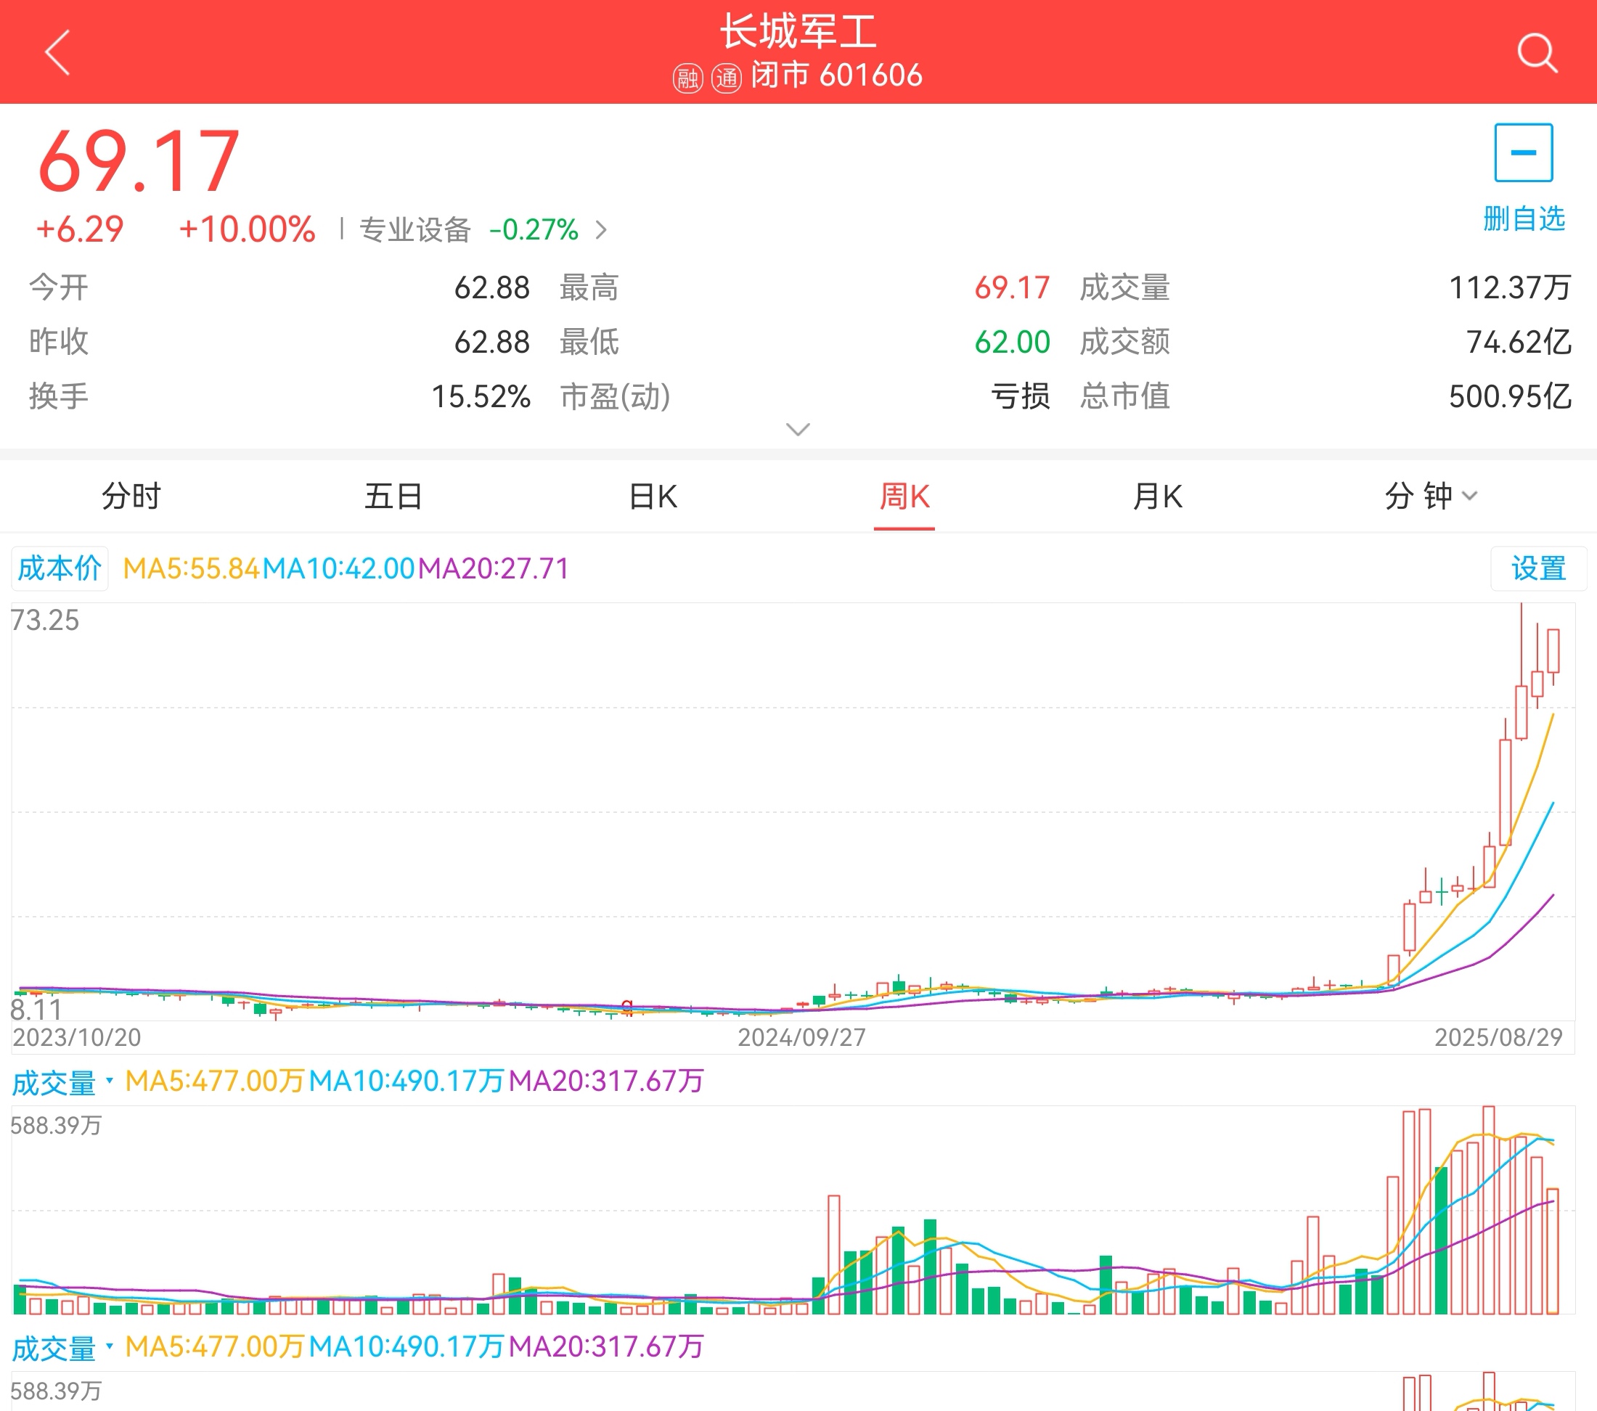Open the search magnifier icon
The image size is (1597, 1411).
(x=1537, y=52)
